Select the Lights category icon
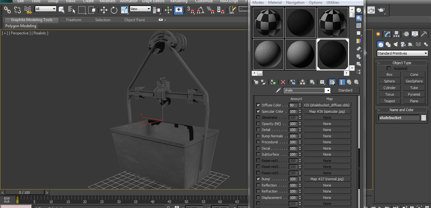Viewport: 431px width, 208px height. tap(395, 45)
